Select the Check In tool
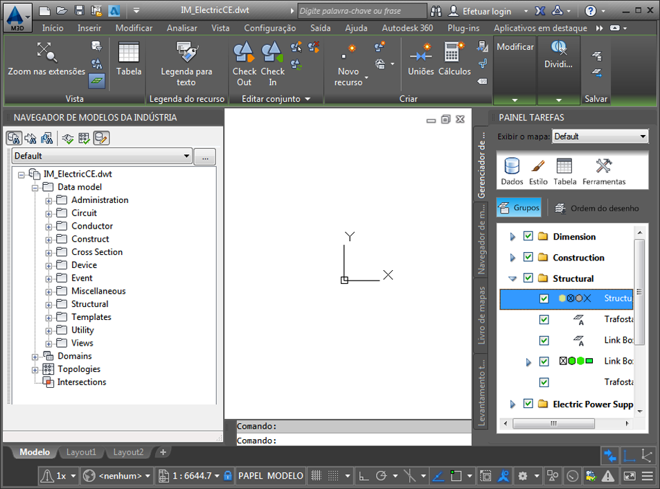 [272, 64]
